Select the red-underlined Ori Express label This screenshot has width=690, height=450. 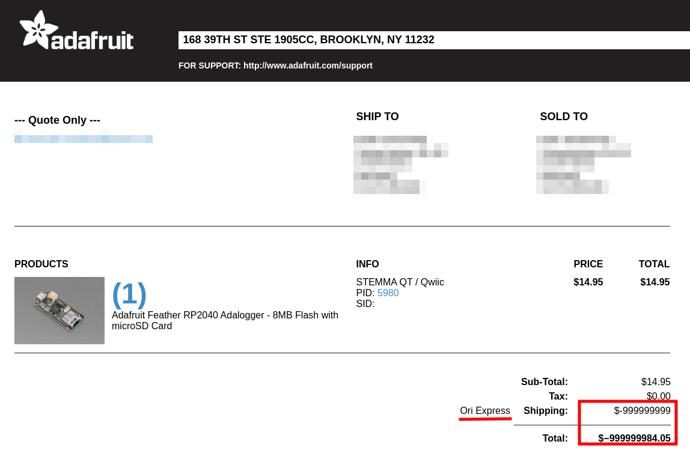pos(485,411)
